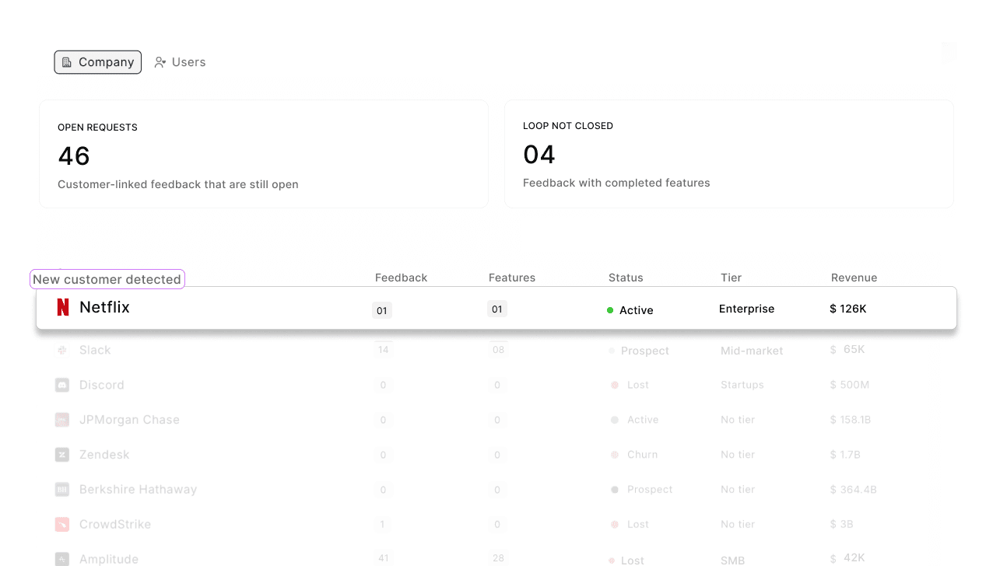The width and height of the screenshot is (993, 566).
Task: Click the $ 158.1B revenue cell
Action: click(851, 420)
